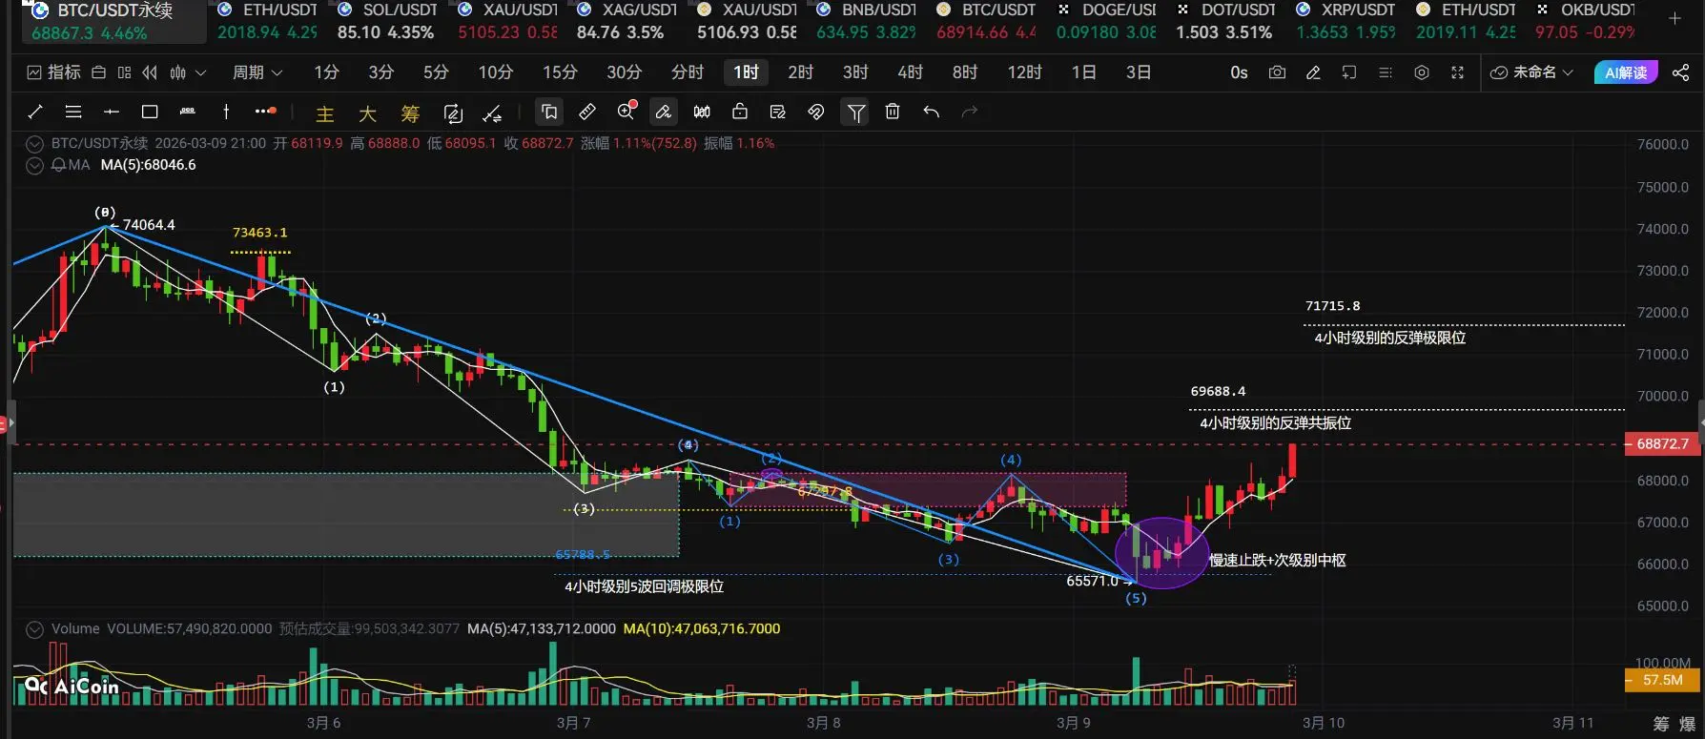Toggle the lock drawings icon
Viewport: 1705px width, 739px height.
(x=740, y=112)
